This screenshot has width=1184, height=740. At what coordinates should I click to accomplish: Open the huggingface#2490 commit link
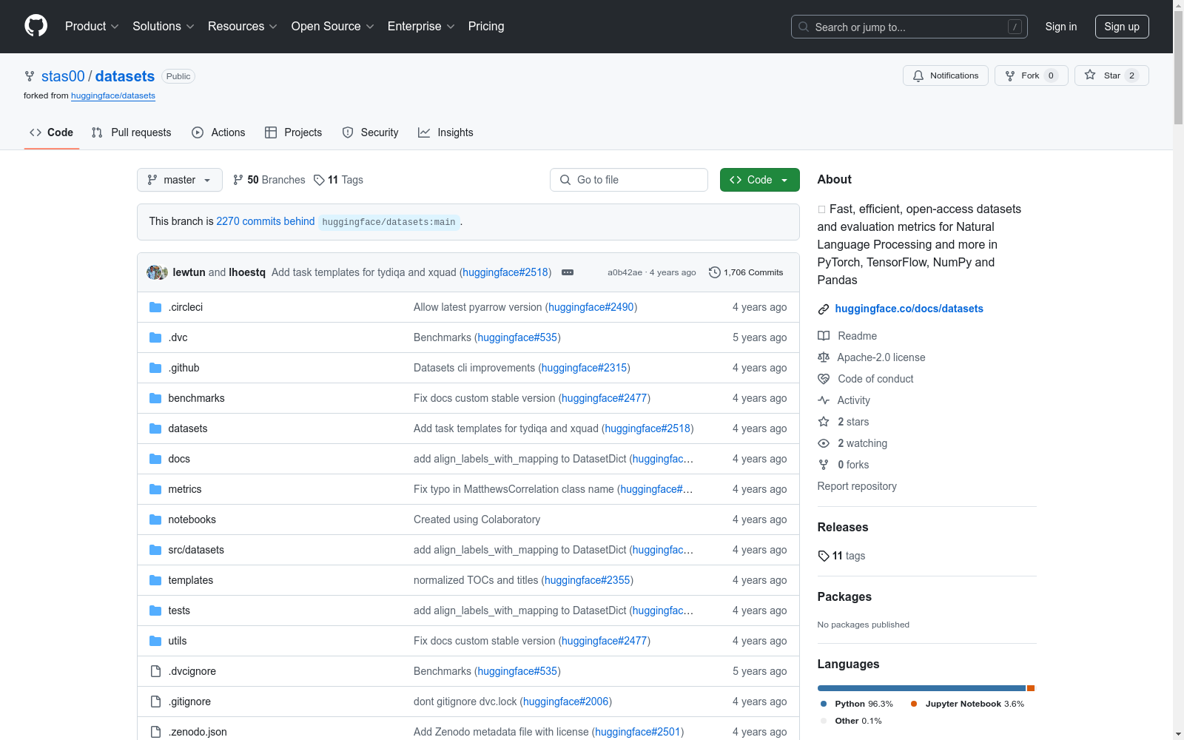click(x=591, y=307)
